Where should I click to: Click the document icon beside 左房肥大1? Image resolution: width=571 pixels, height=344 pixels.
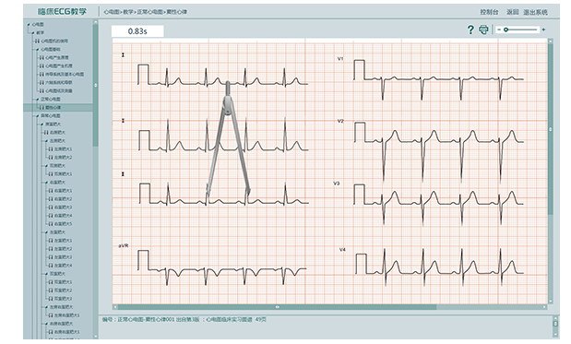coord(51,148)
